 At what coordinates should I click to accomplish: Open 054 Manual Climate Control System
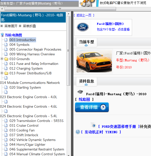(x=37, y=154)
